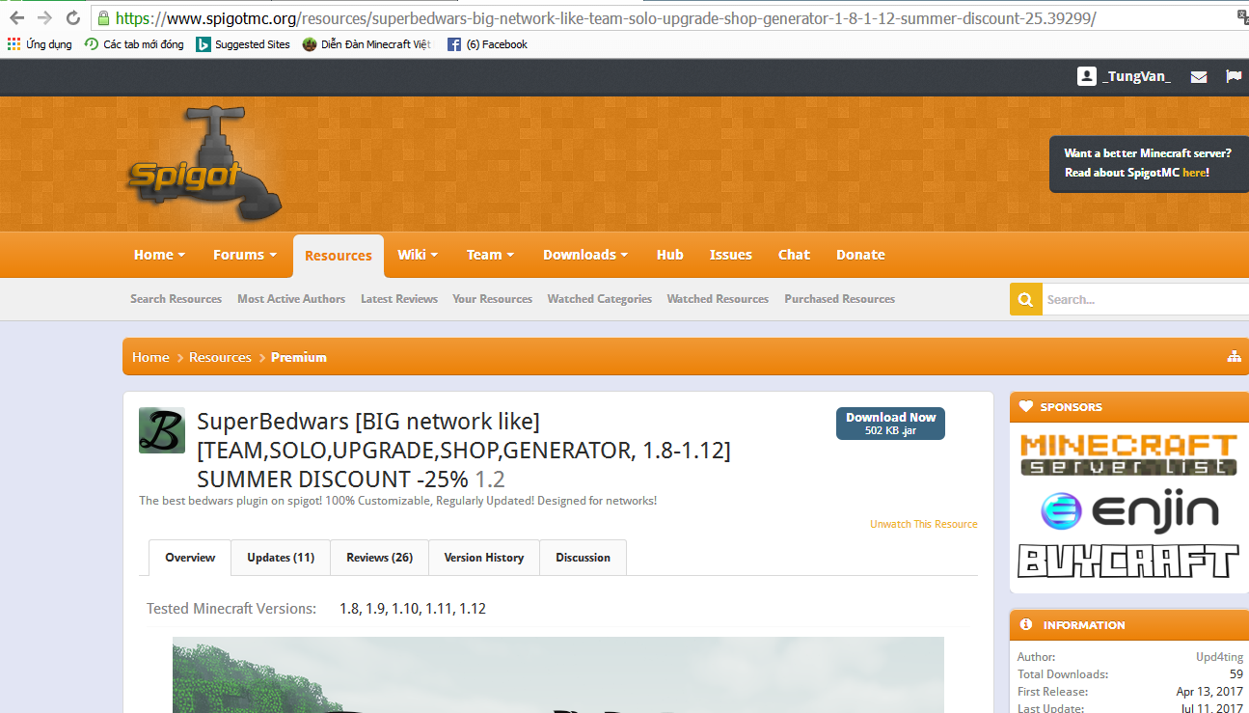Open the (6) Facebook bookmark
This screenshot has height=713, width=1249.
tap(487, 44)
